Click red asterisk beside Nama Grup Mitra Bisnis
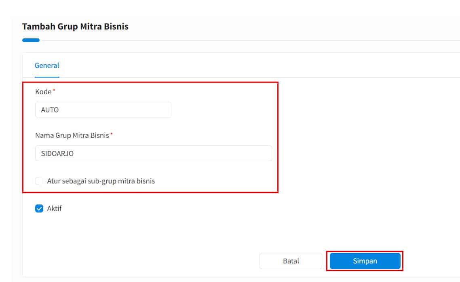 pos(112,134)
